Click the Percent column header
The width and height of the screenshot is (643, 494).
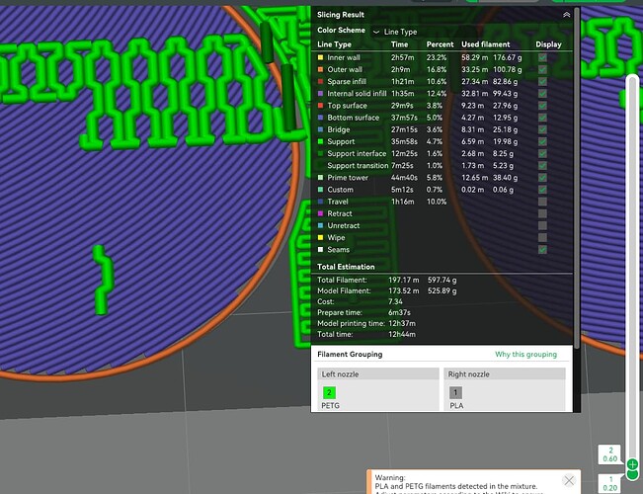440,44
